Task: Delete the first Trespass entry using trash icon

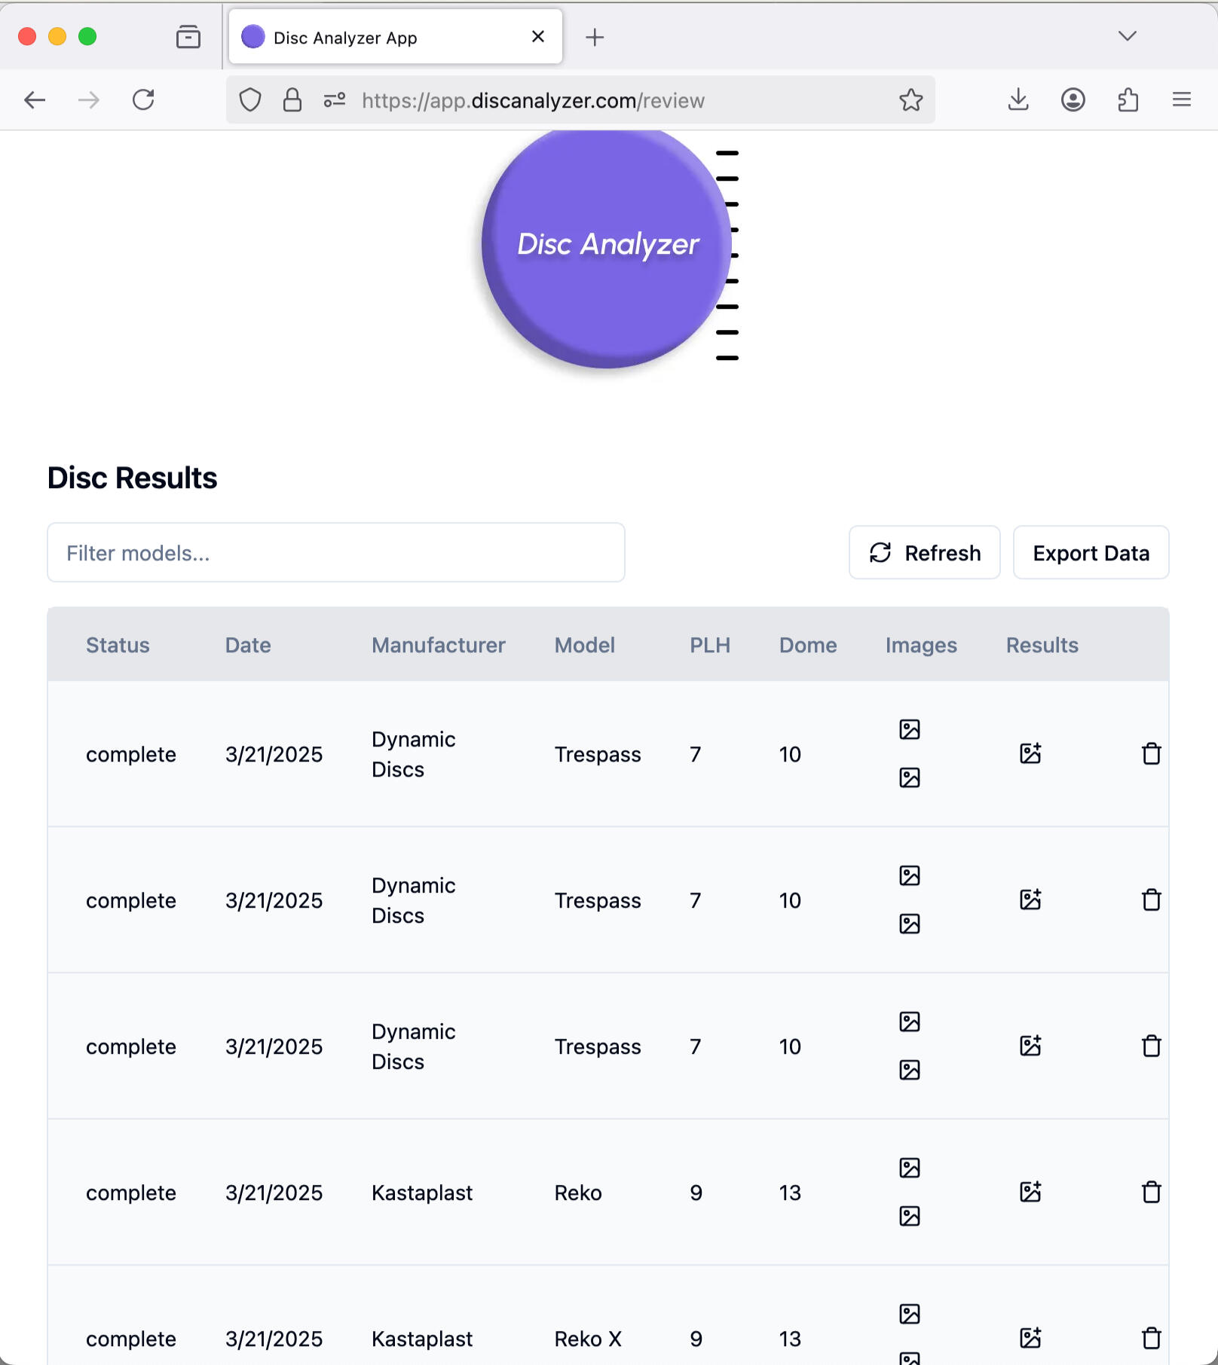Action: (1151, 753)
